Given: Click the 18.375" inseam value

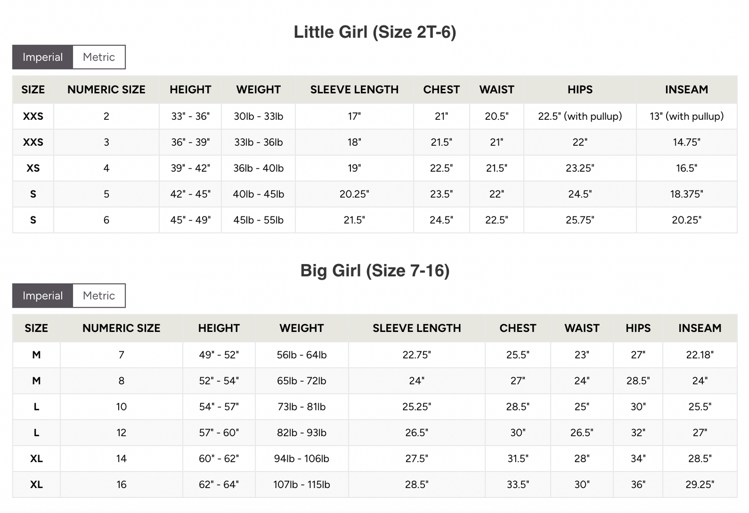Looking at the screenshot, I should [x=686, y=194].
